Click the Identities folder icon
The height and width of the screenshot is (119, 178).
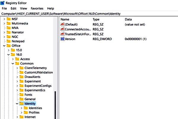tap(26, 108)
